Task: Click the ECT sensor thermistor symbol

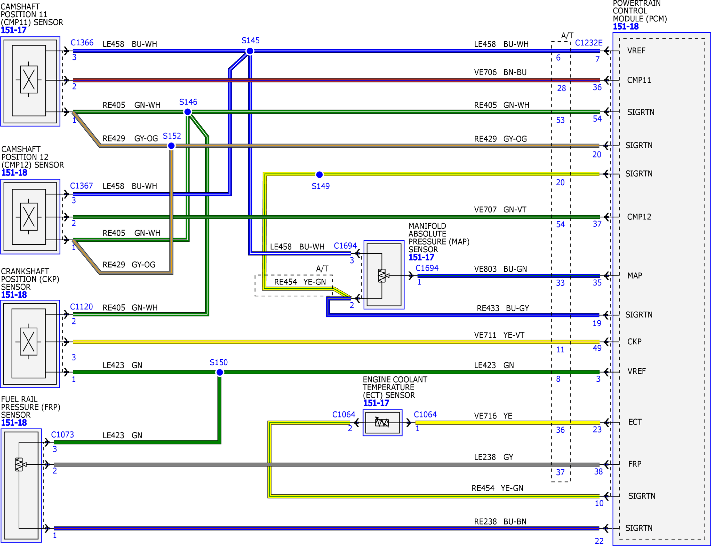Action: pyautogui.click(x=383, y=423)
